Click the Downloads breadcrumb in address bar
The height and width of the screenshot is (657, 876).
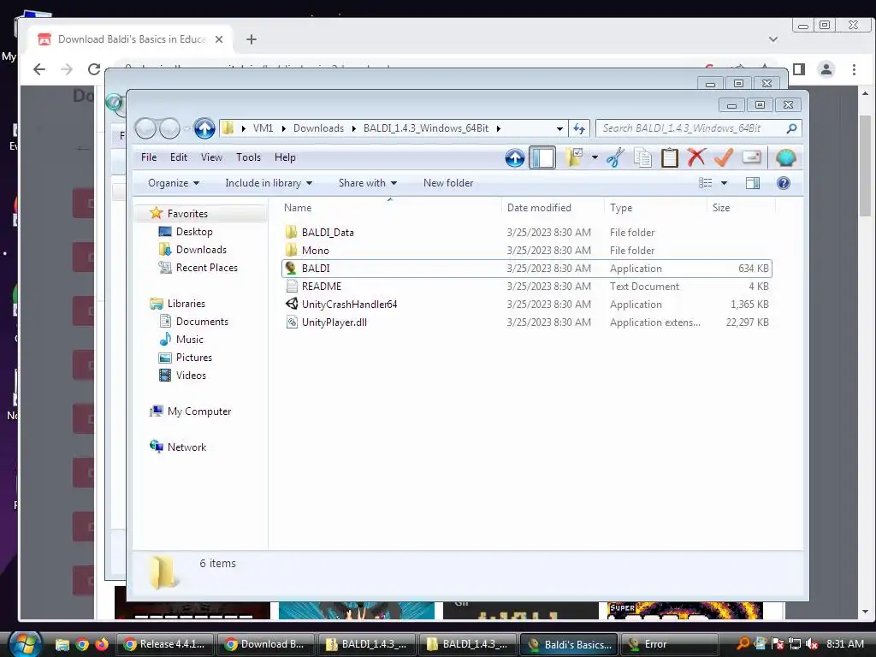click(318, 128)
